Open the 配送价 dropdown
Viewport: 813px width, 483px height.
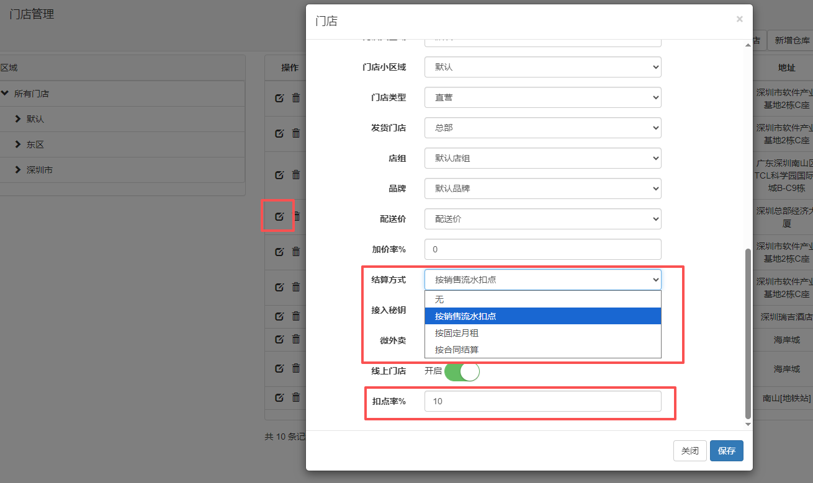542,219
